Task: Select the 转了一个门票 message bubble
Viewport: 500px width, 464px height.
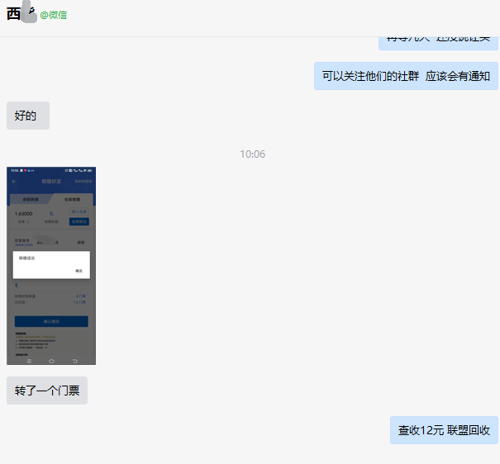Action: pyautogui.click(x=47, y=391)
